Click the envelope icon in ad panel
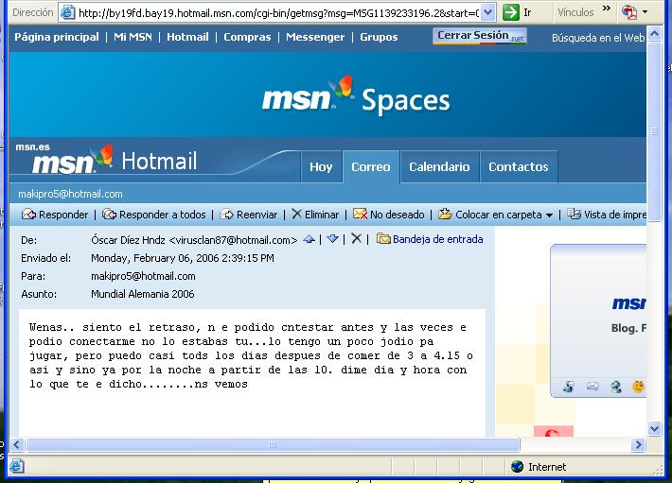Image resolution: width=672 pixels, height=483 pixels. coord(592,387)
